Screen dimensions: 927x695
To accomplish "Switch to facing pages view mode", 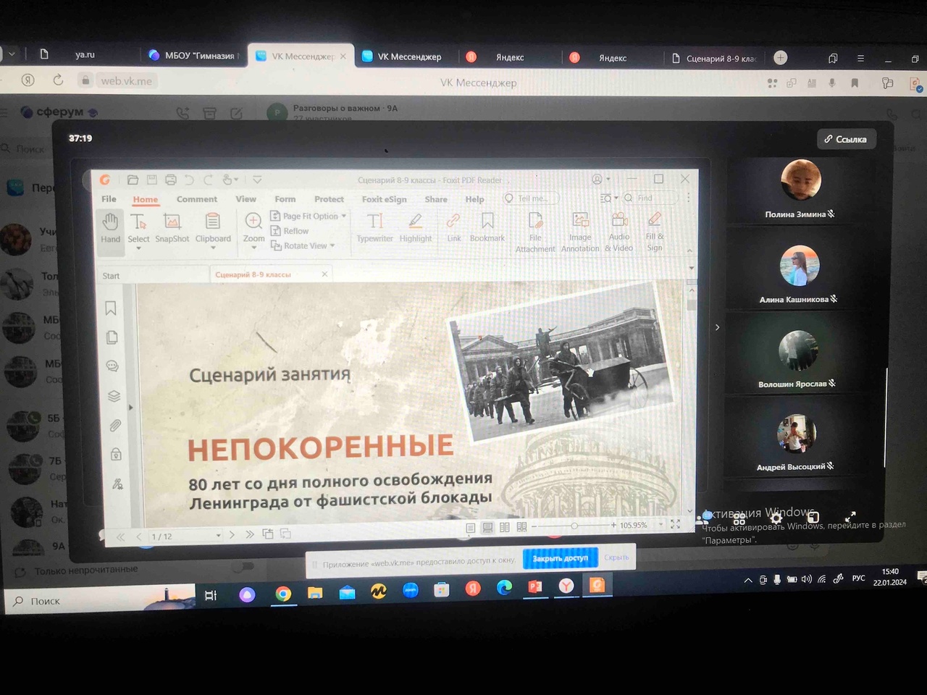I will tap(505, 527).
